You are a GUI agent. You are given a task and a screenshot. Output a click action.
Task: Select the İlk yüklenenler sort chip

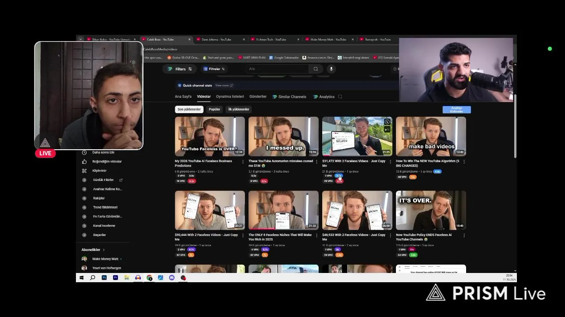click(239, 109)
